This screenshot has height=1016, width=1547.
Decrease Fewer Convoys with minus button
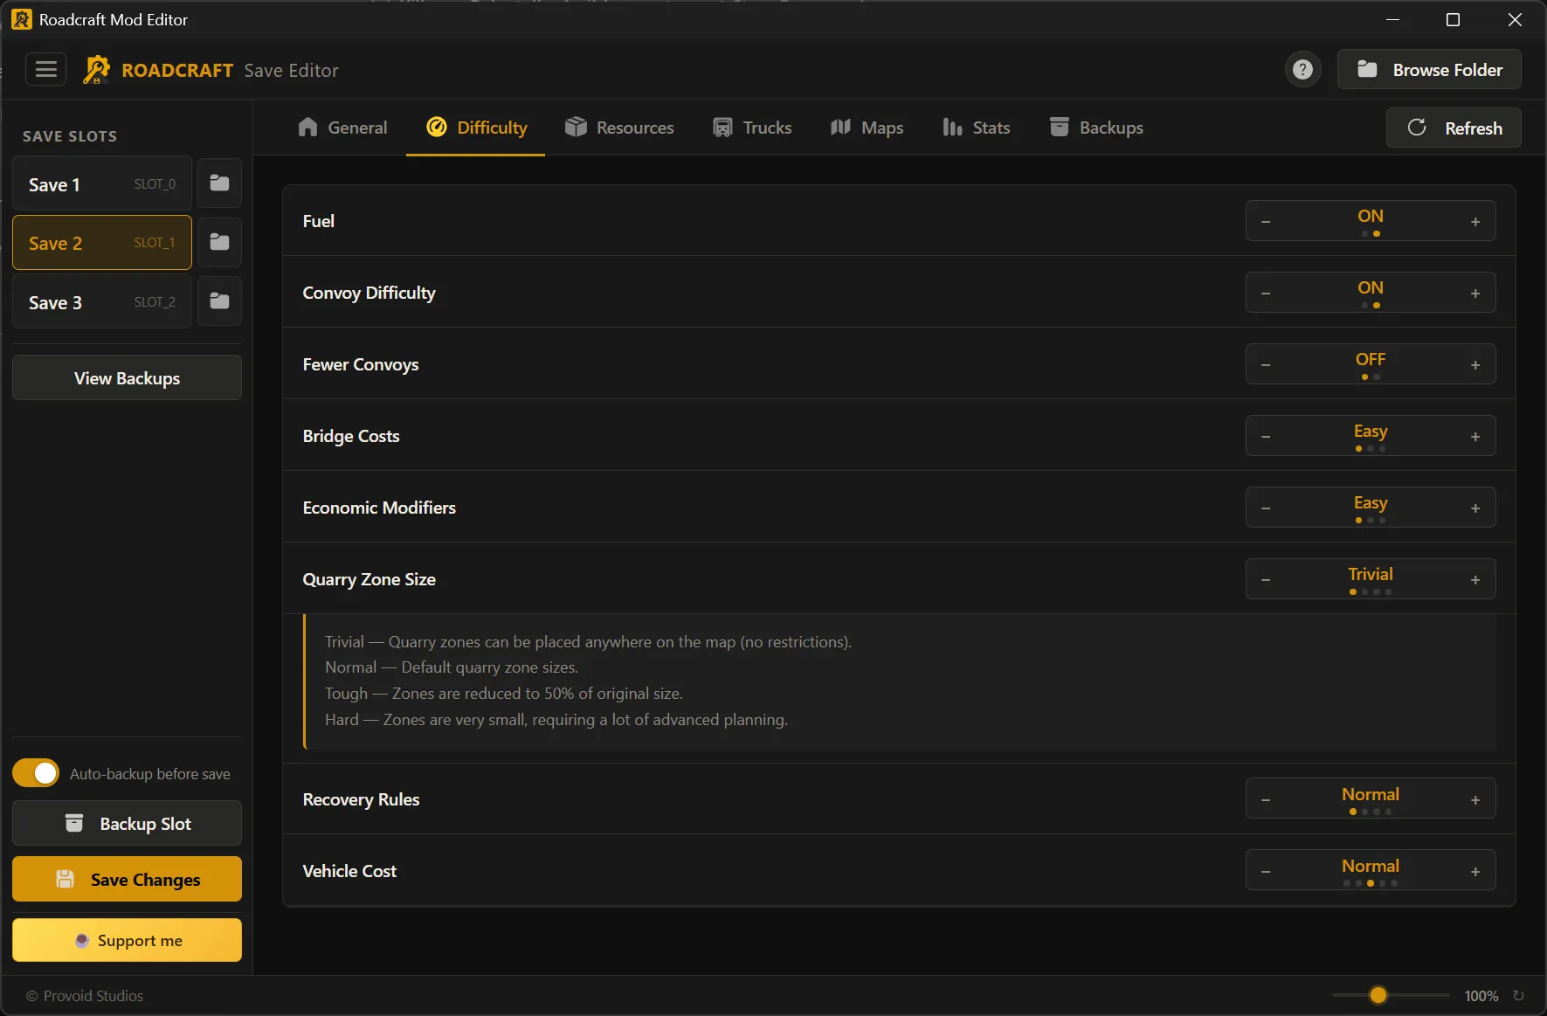coord(1266,365)
